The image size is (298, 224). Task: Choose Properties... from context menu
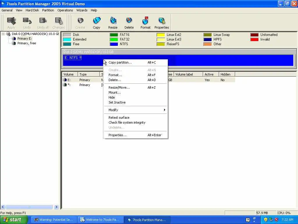[135, 135]
